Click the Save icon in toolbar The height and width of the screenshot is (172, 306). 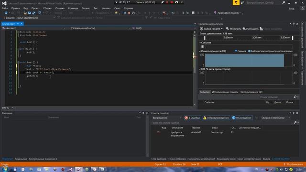pyautogui.click(x=30, y=13)
